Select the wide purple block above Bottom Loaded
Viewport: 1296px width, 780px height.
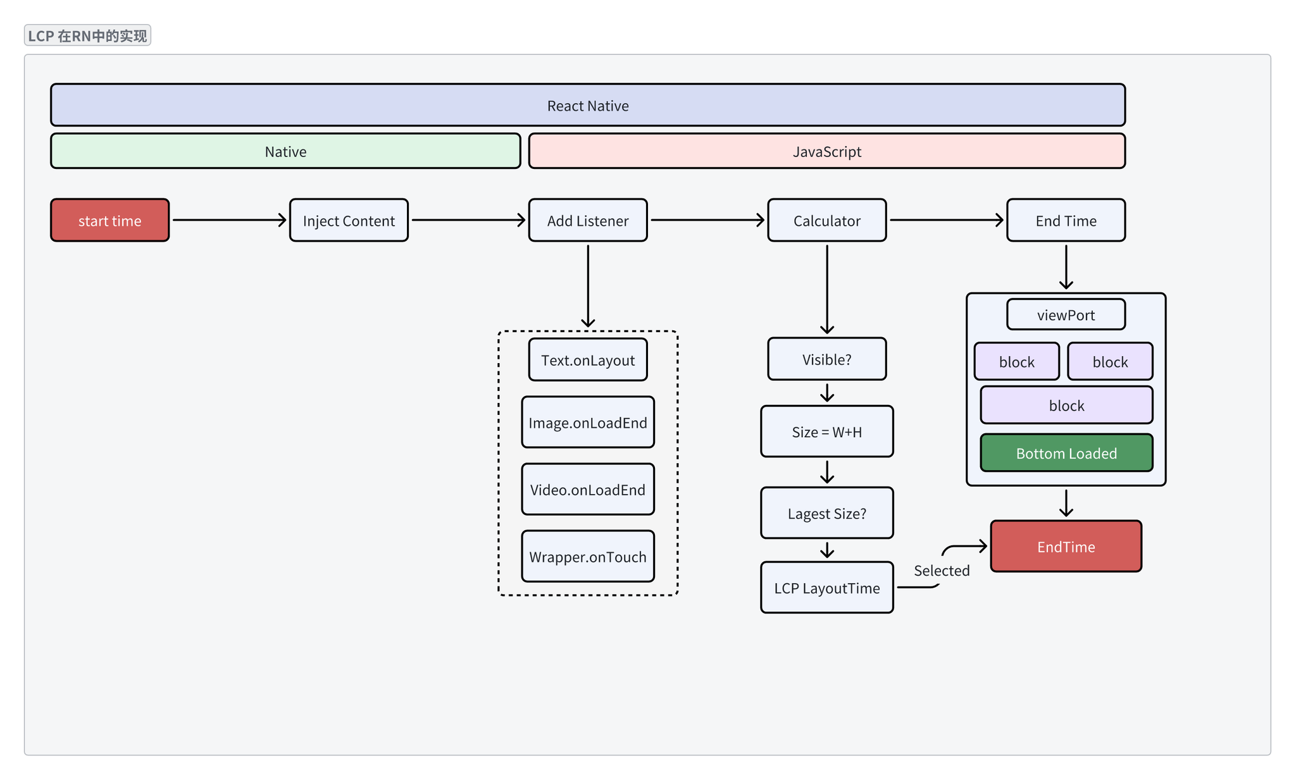(1067, 405)
